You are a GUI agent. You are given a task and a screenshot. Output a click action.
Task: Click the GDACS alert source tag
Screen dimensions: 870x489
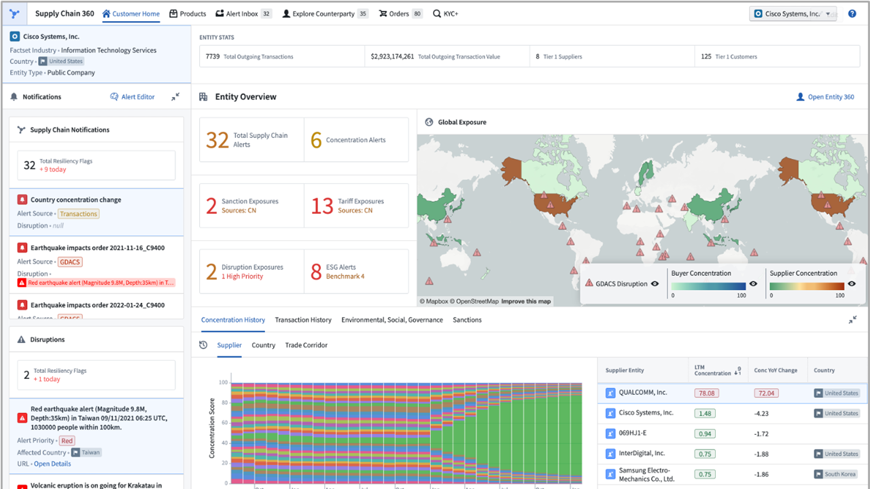[x=70, y=261]
